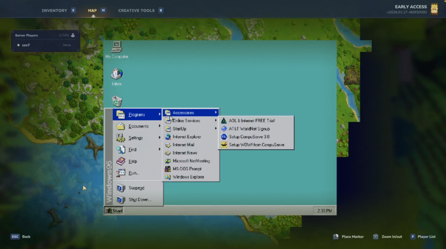Click the Microsoft NetMeeting icon
The height and width of the screenshot is (249, 446).
click(168, 161)
